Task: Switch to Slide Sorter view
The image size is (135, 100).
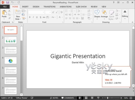Action: pos(86,98)
